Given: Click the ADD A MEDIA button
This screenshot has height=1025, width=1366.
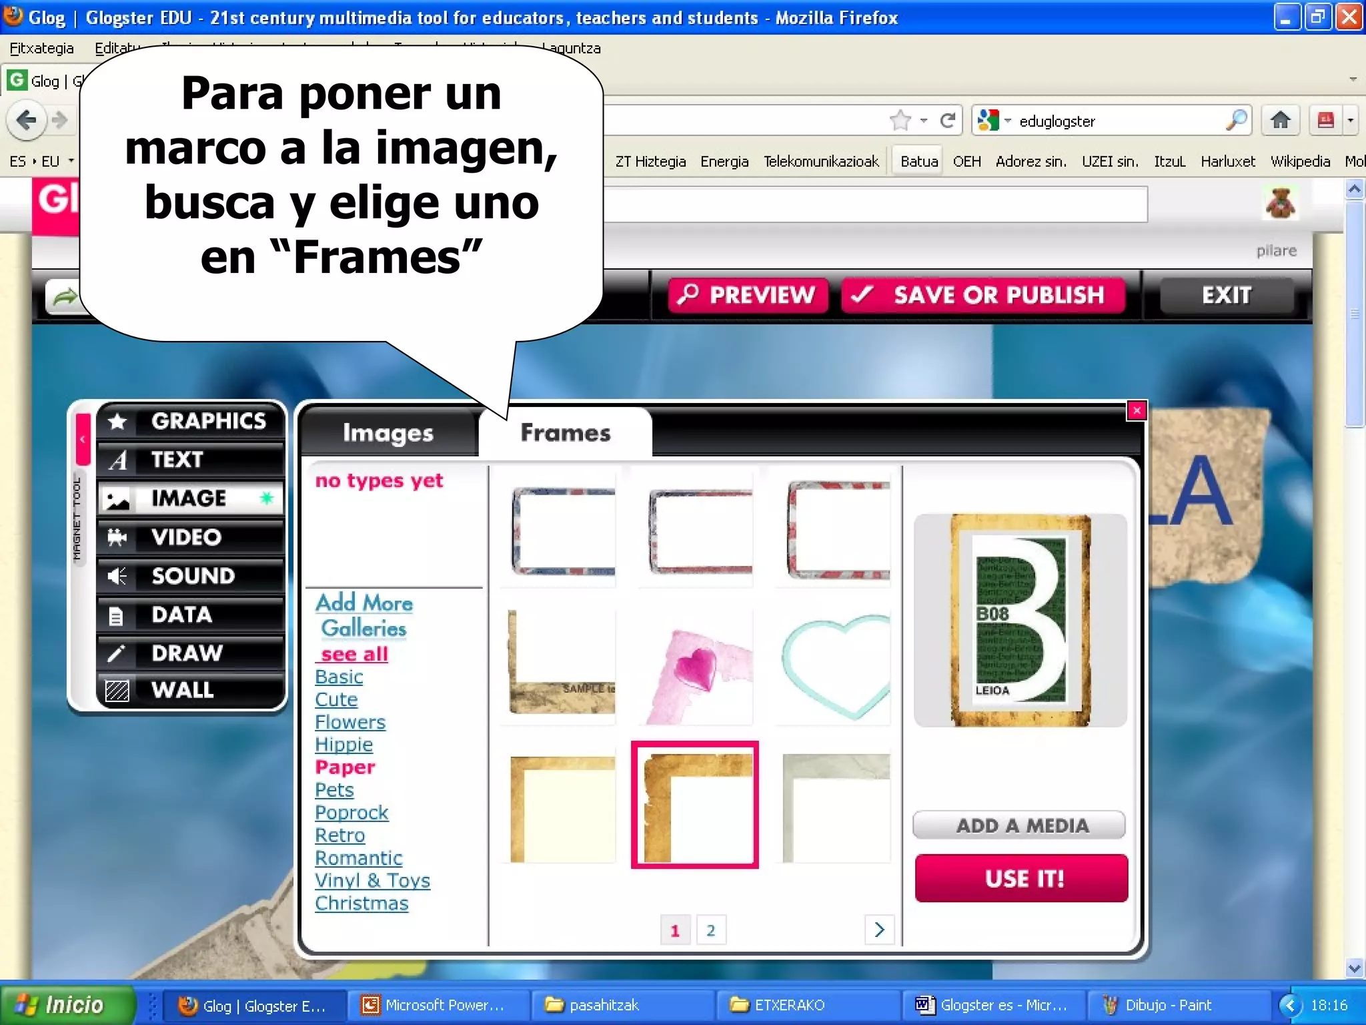Looking at the screenshot, I should click(1019, 825).
